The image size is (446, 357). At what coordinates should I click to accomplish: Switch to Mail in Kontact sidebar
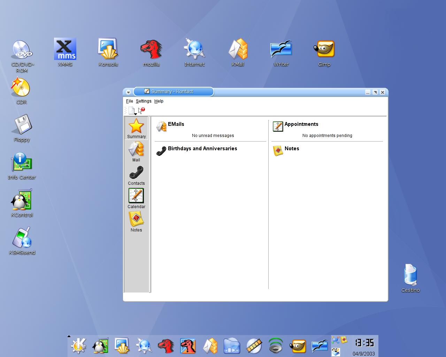click(x=136, y=152)
